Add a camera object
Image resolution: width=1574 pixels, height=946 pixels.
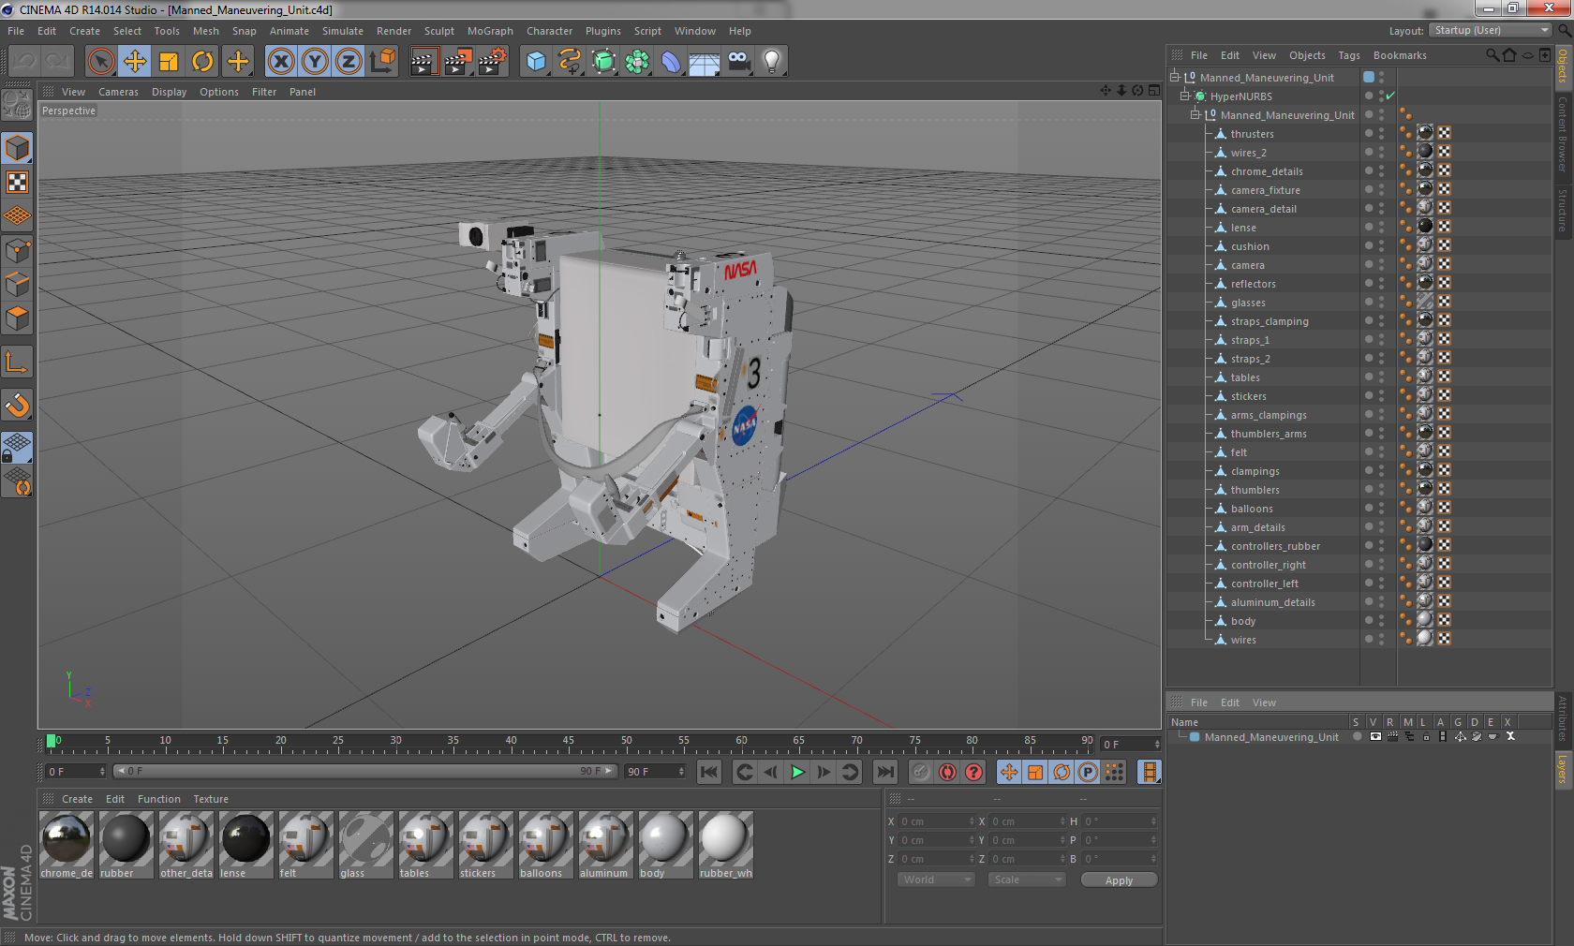point(738,62)
